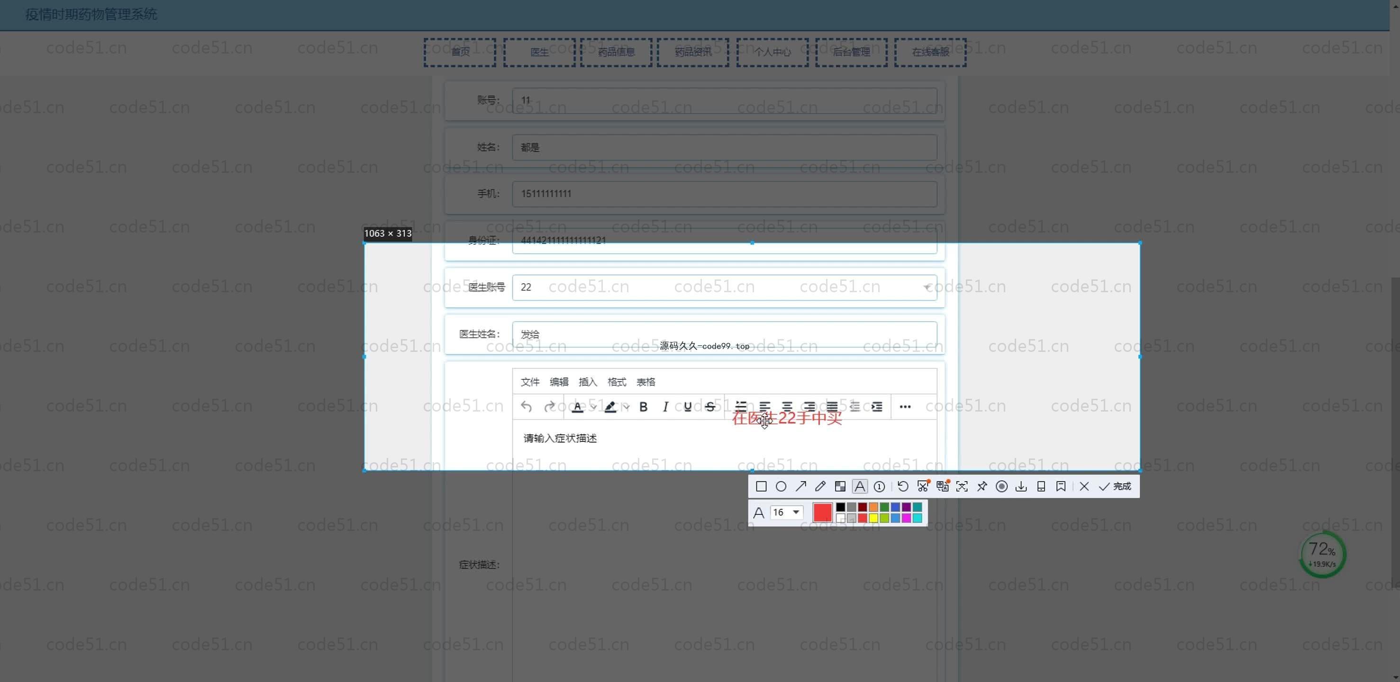Start screen recording from capture toolbar
1400x682 pixels.
pos(1001,486)
